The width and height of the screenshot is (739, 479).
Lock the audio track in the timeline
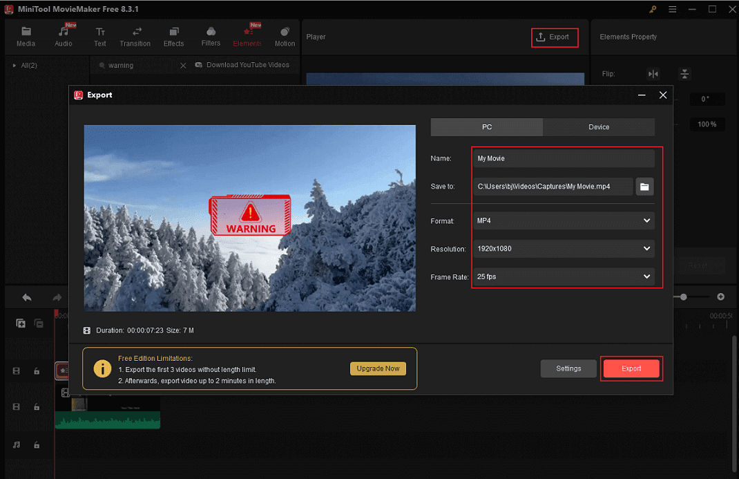tap(37, 445)
